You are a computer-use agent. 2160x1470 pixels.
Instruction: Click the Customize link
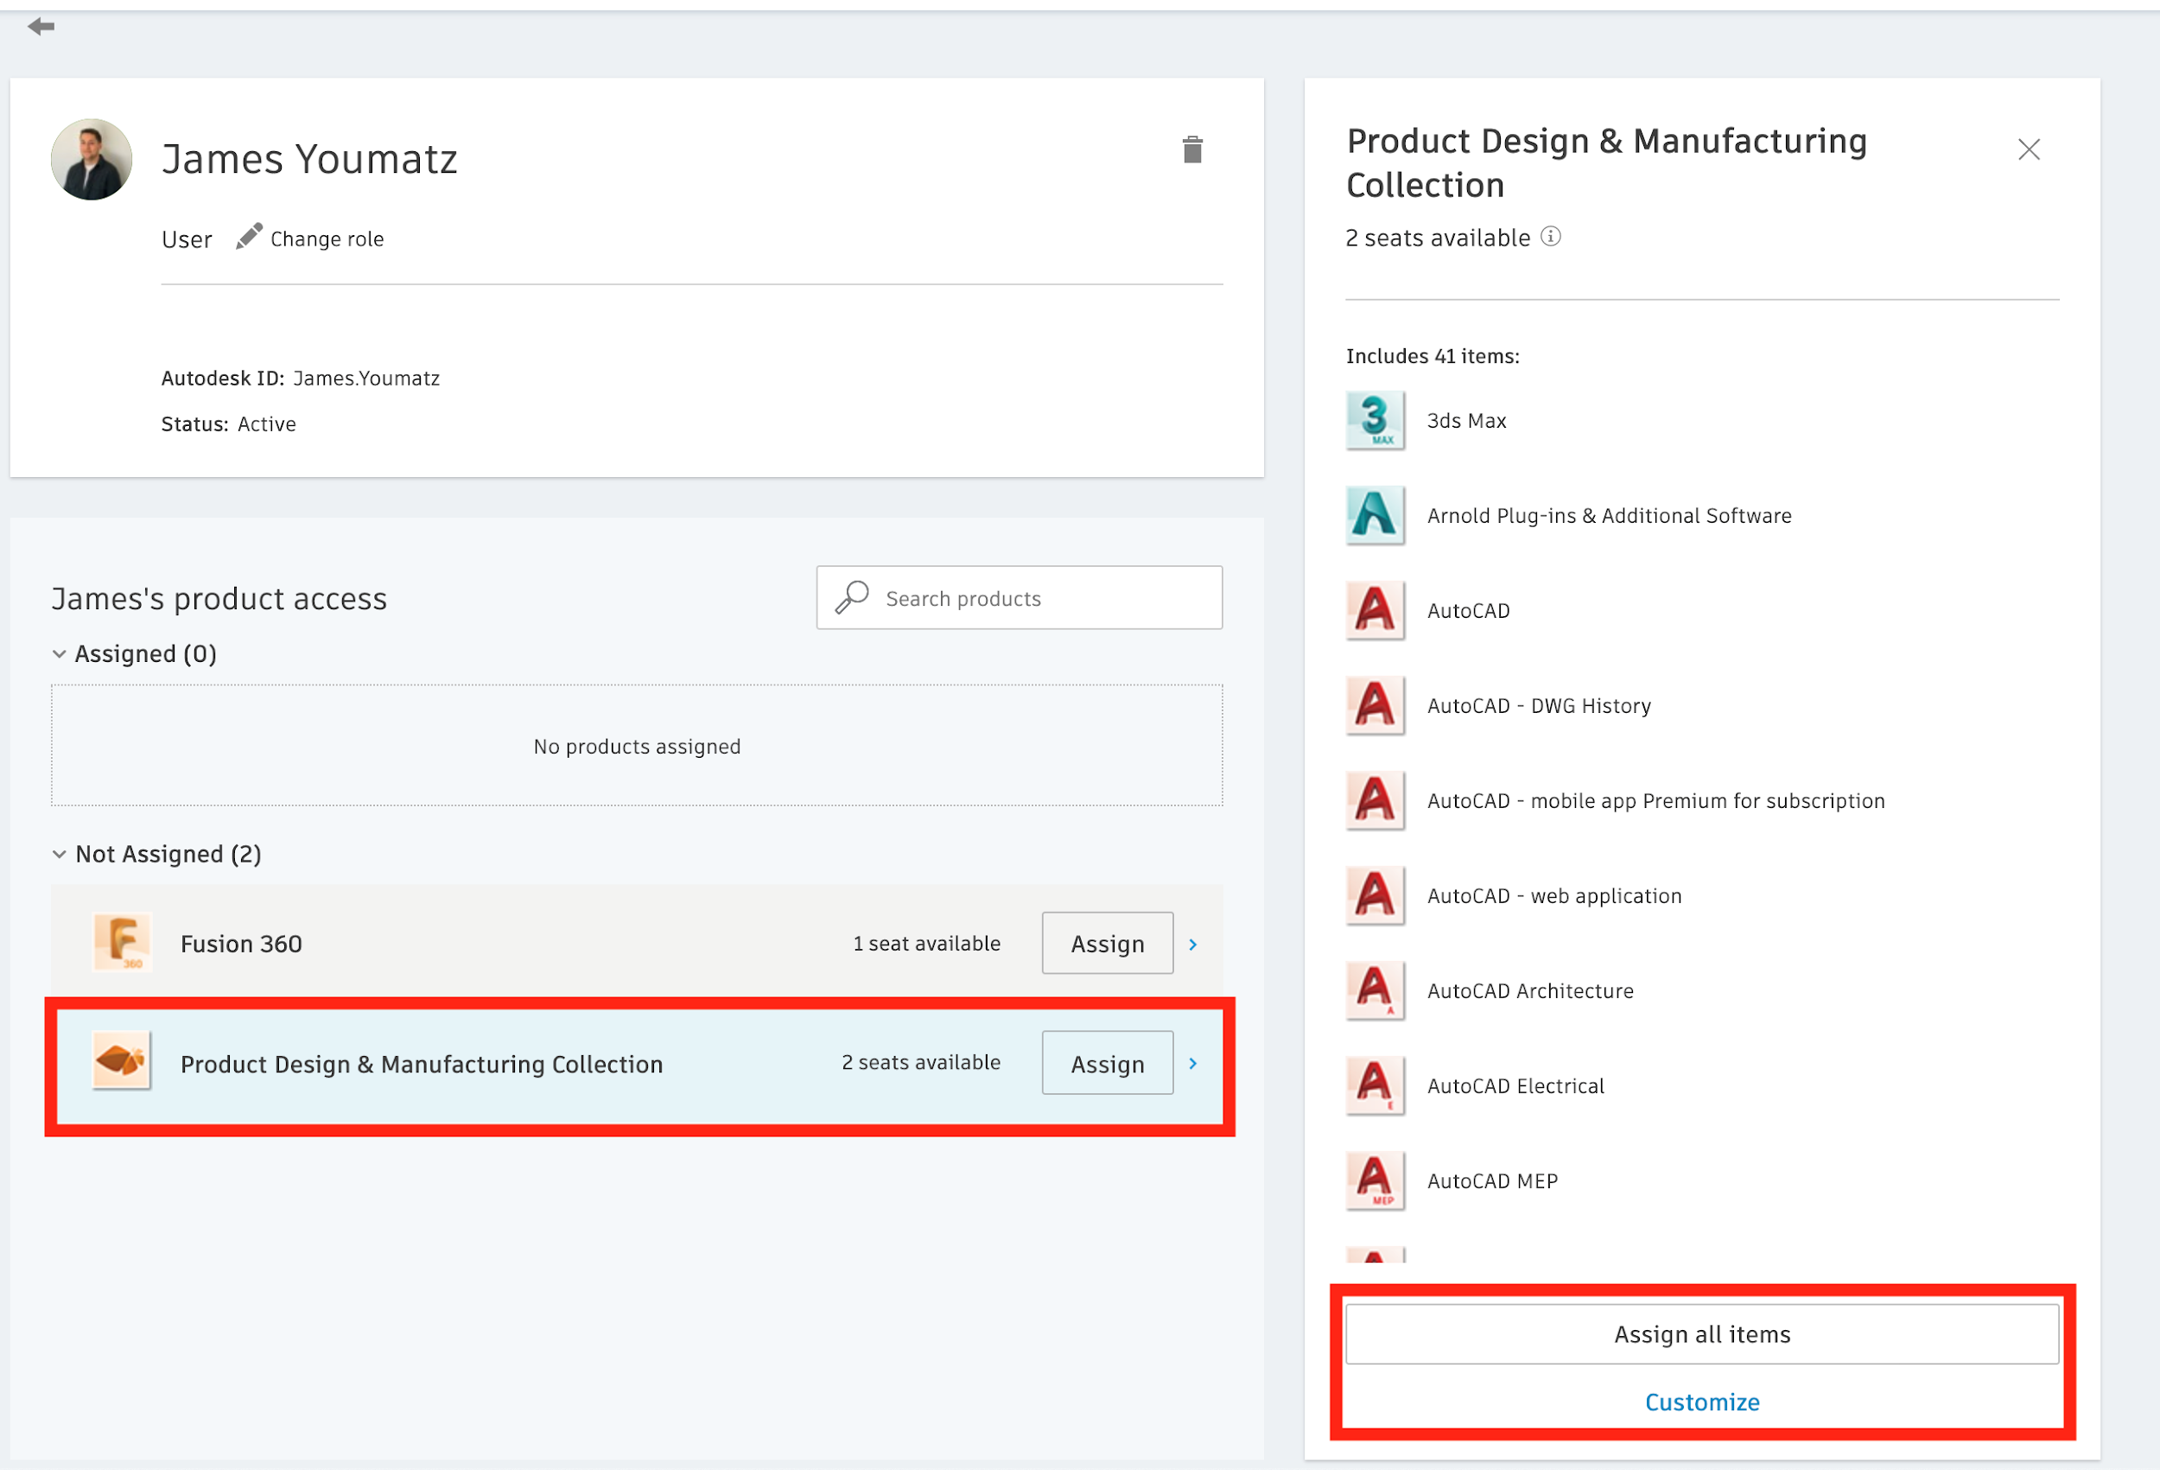[1701, 1402]
